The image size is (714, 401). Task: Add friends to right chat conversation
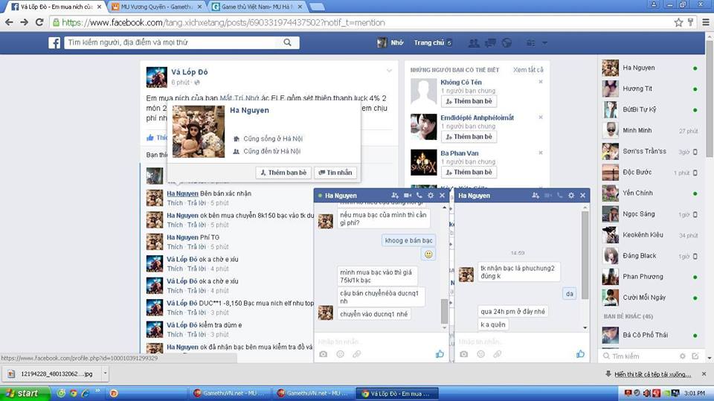[535, 196]
